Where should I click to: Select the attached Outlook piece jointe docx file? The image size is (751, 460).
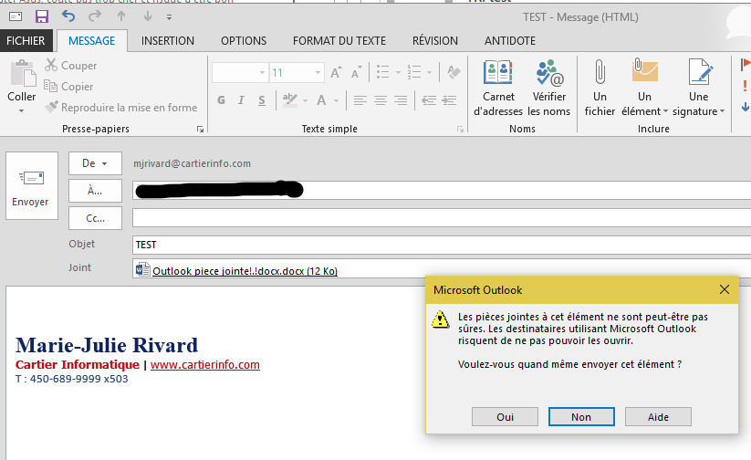236,271
